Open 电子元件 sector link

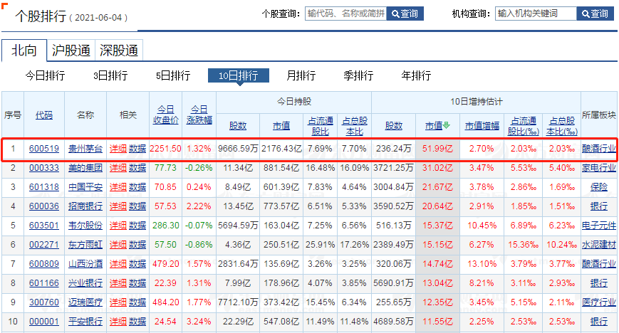(x=599, y=226)
